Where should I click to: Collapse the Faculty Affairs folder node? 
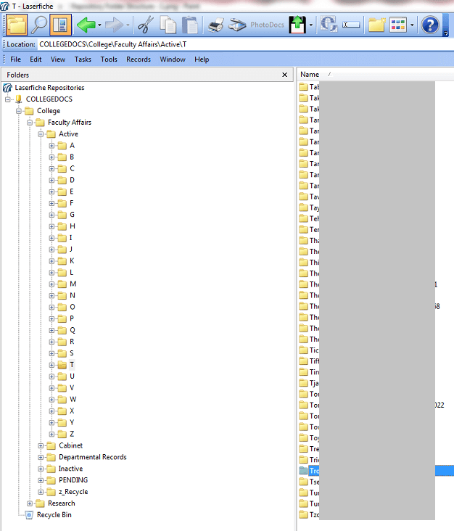[x=30, y=123]
